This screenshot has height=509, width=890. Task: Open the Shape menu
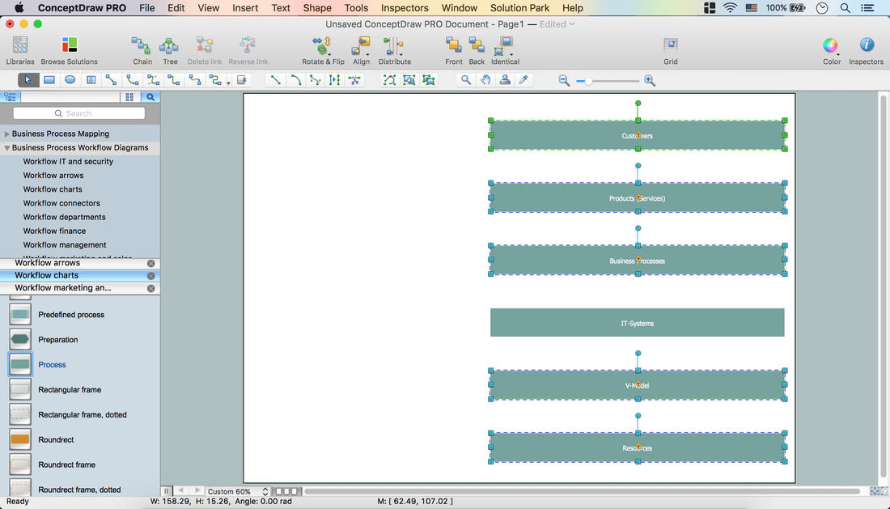tap(316, 8)
